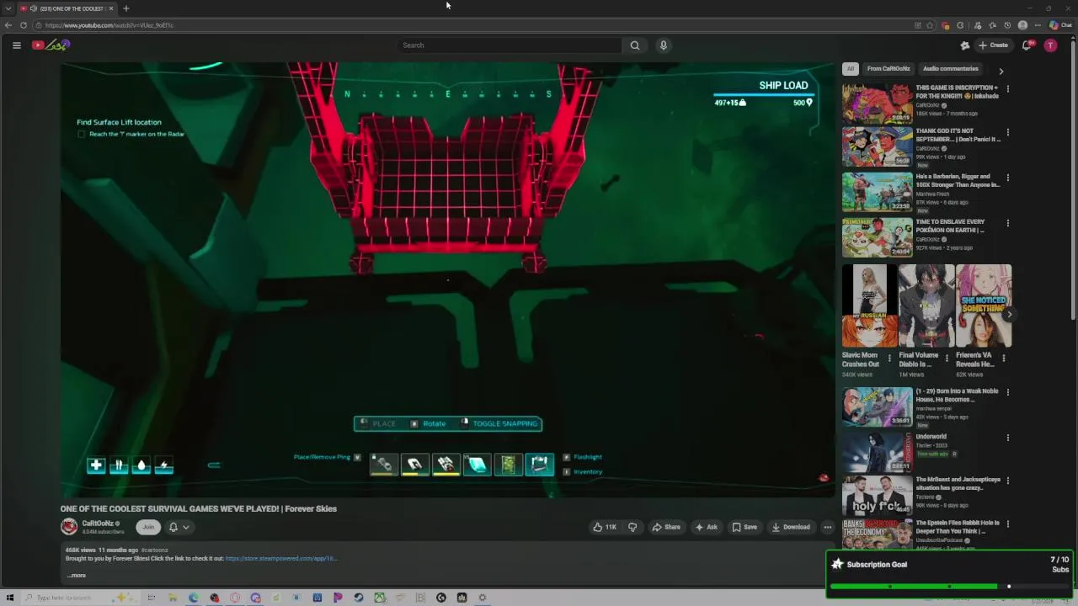Click the Create button
Screen dimensions: 1078x606
coord(993,45)
